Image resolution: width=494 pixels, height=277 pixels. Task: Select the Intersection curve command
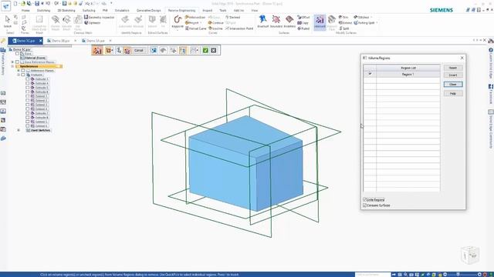[x=195, y=17]
